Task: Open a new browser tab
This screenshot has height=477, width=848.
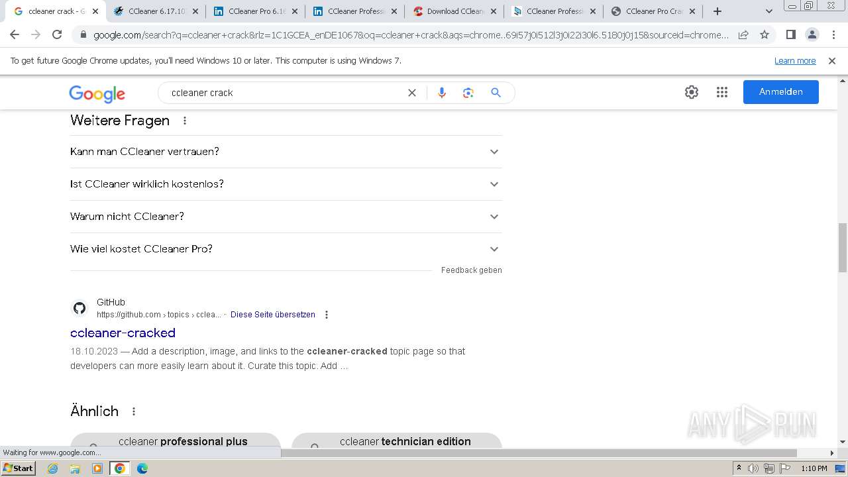Action: (x=717, y=11)
